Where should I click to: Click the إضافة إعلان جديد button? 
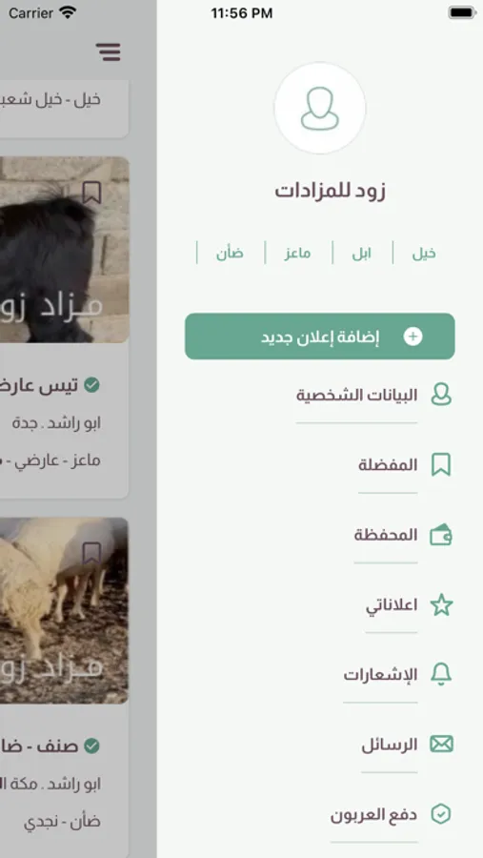320,337
